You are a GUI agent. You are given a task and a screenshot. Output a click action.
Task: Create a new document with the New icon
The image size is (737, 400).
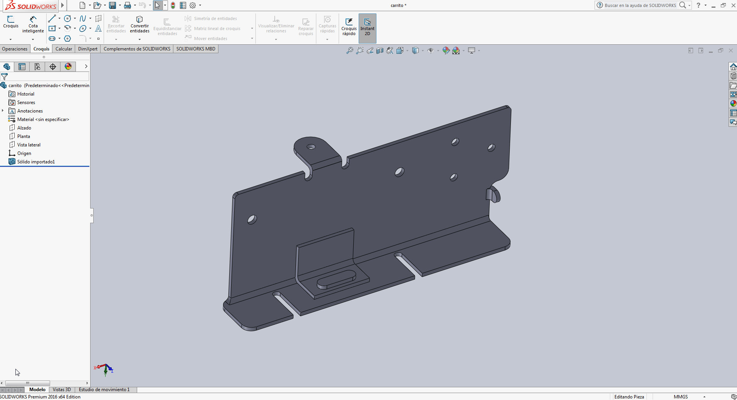(x=82, y=5)
